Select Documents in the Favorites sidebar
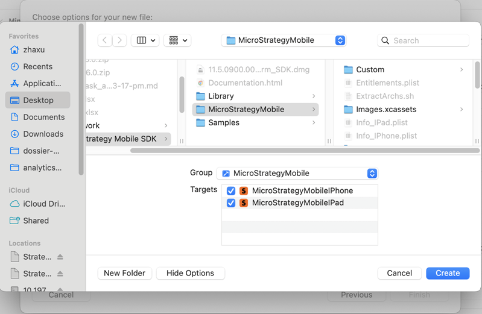The height and width of the screenshot is (314, 482). click(43, 117)
